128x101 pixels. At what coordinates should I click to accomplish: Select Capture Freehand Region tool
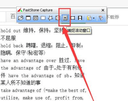coord(50,18)
